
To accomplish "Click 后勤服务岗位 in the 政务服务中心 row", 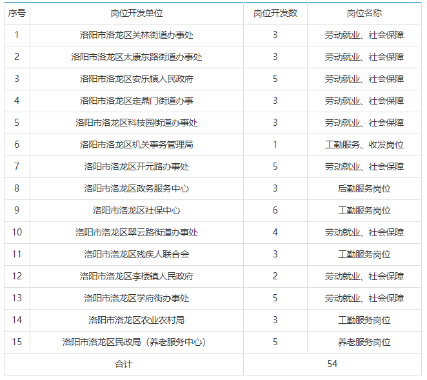I will tap(364, 188).
